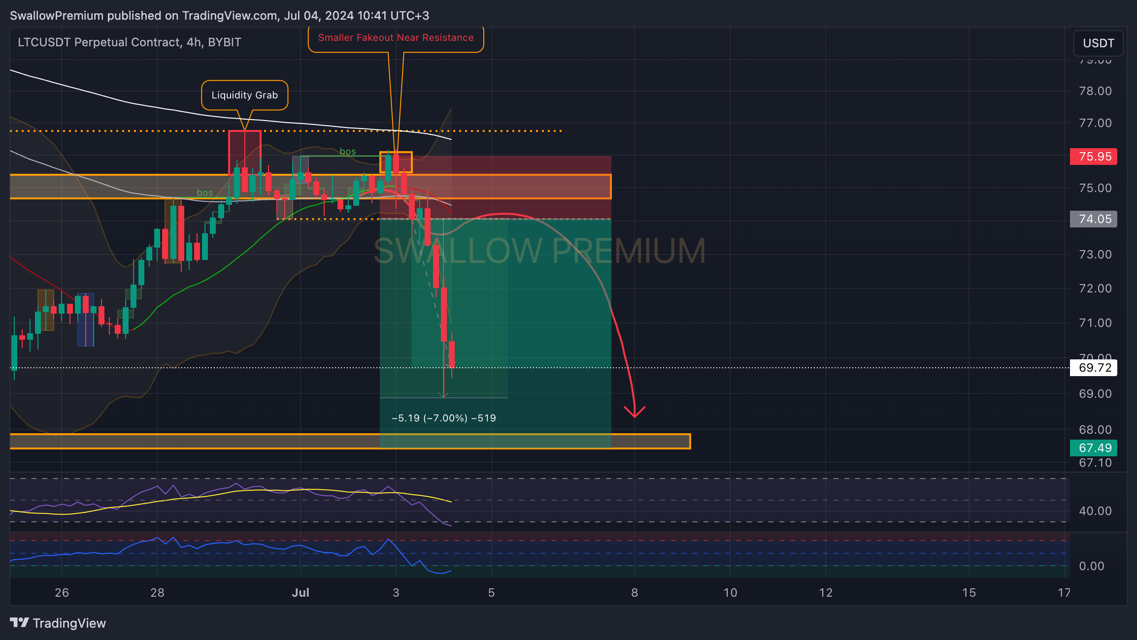The width and height of the screenshot is (1137, 640).
Task: Click the 69.00 price axis label
Action: tap(1095, 394)
